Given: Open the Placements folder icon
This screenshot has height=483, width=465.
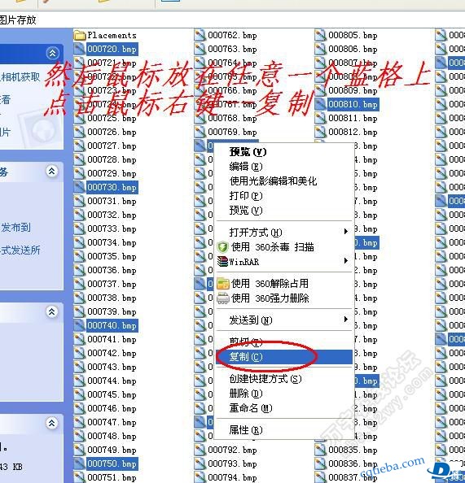Looking at the screenshot, I should 80,36.
